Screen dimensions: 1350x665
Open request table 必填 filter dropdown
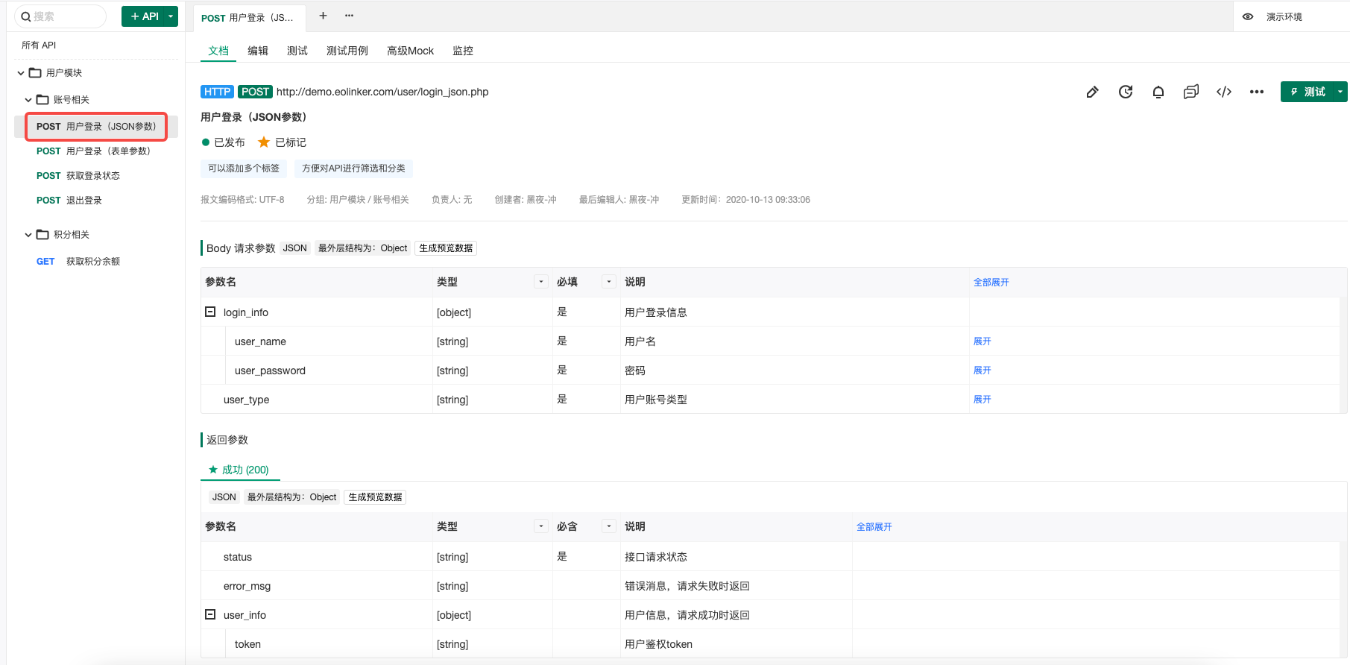coord(609,281)
